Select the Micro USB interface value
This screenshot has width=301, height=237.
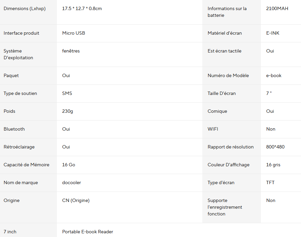[73, 33]
